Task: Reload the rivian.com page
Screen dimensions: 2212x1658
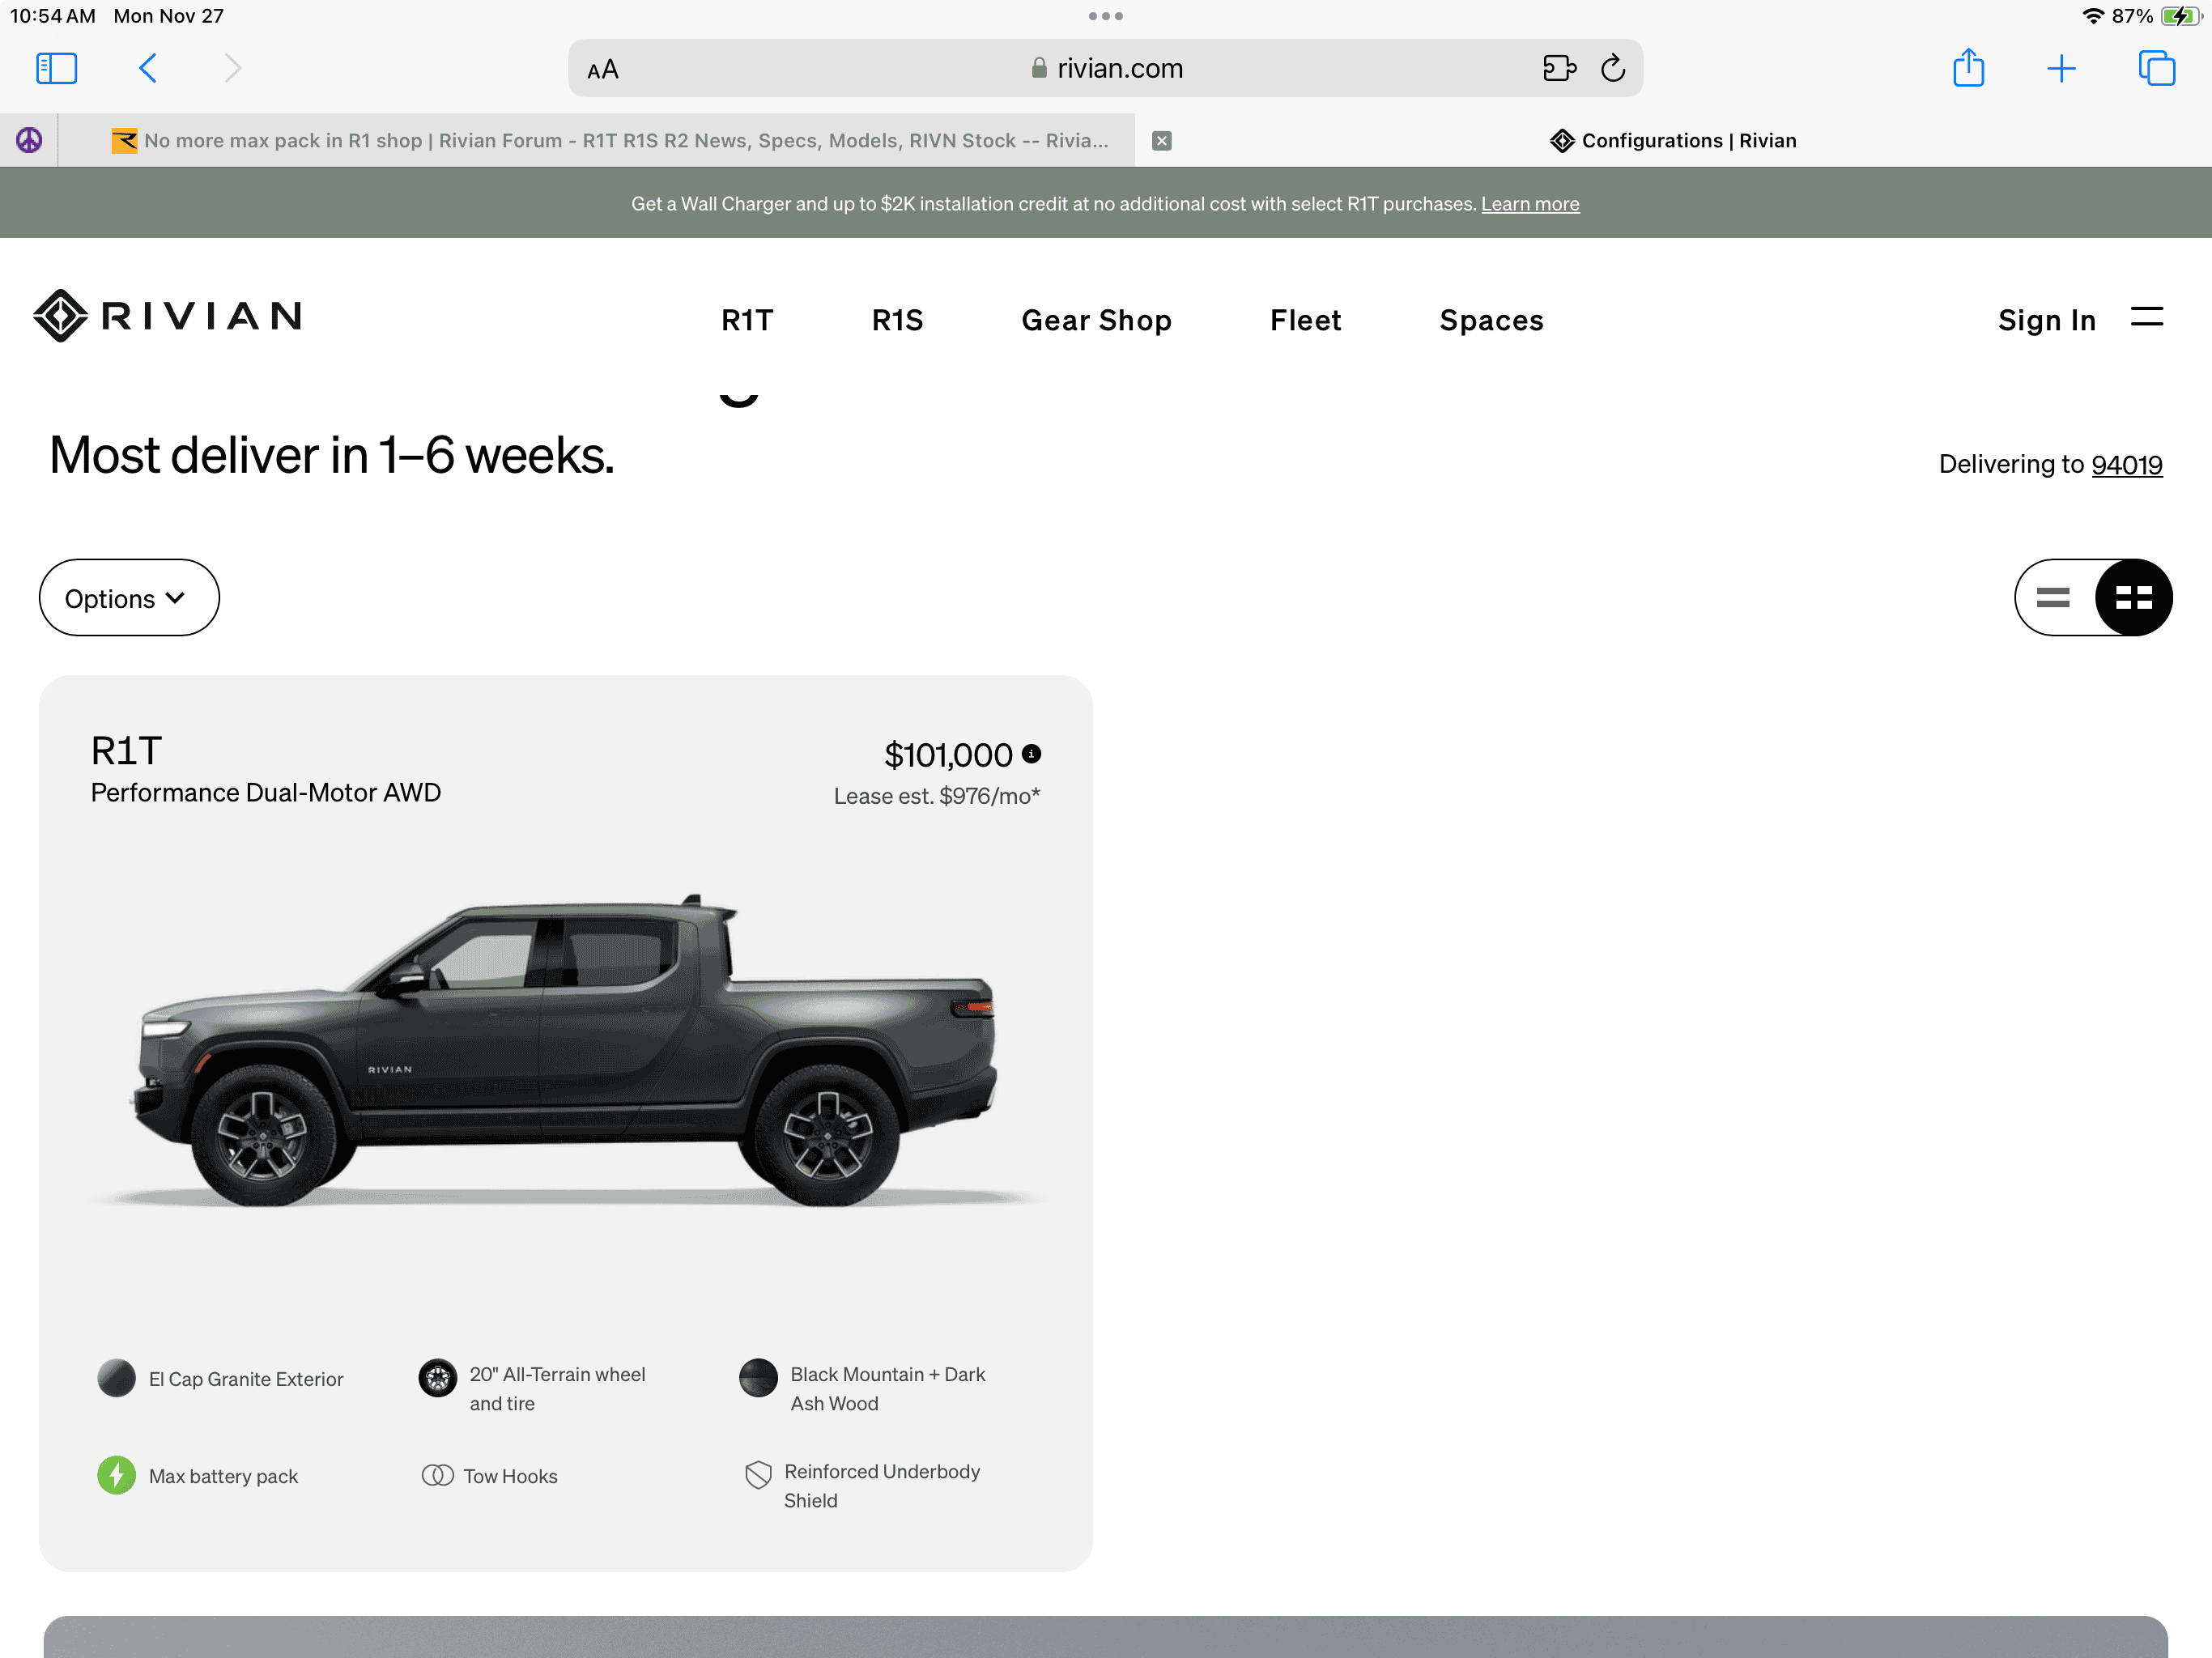Action: (1613, 68)
